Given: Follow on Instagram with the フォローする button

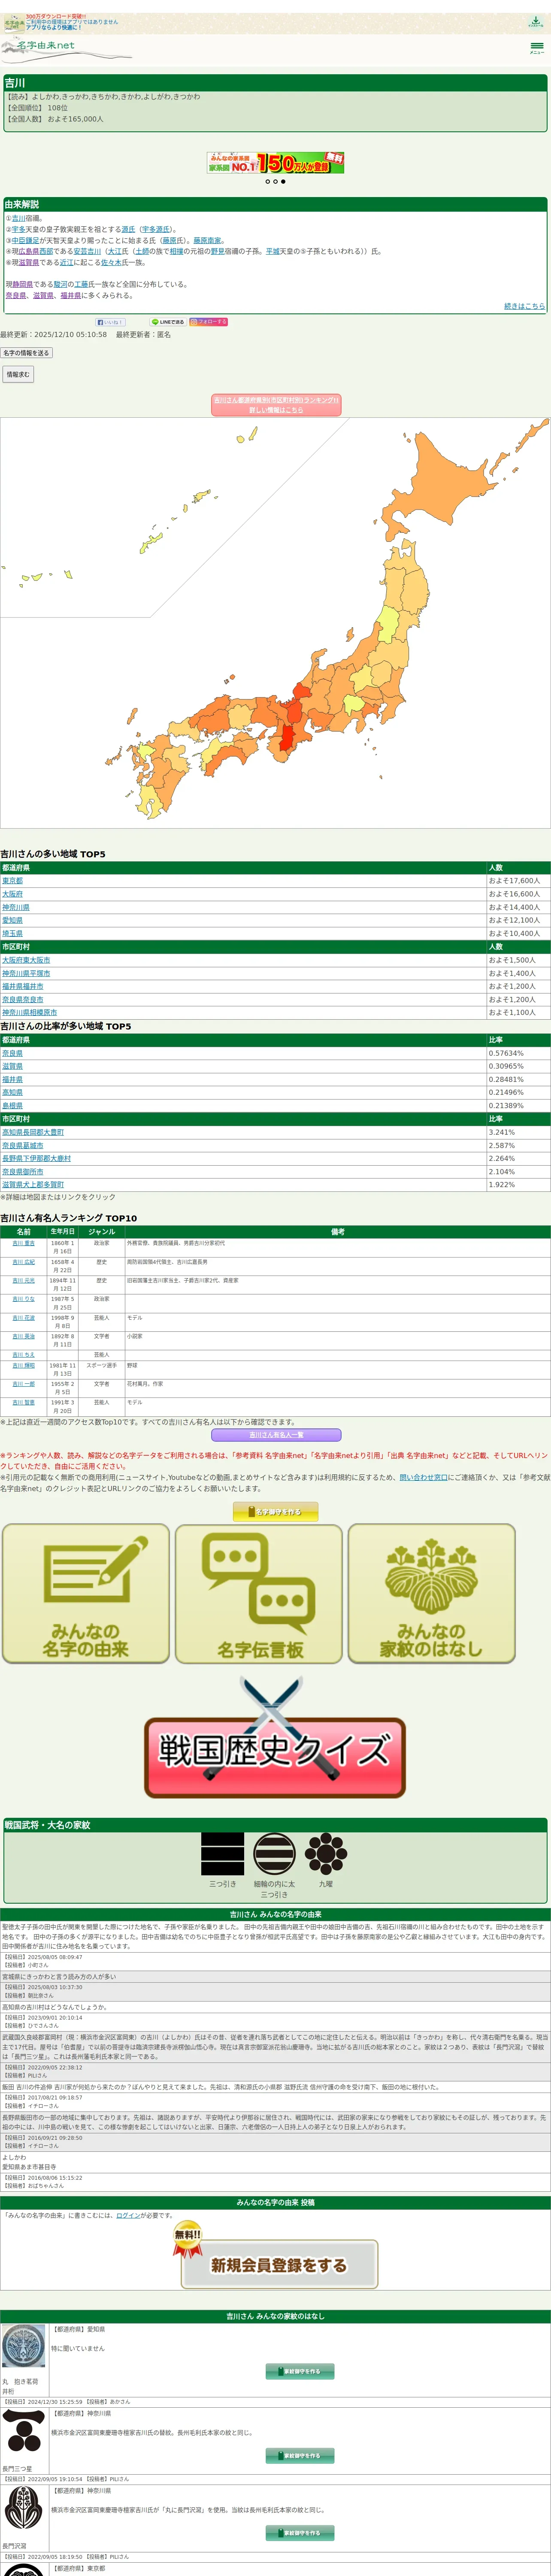Looking at the screenshot, I should tap(209, 322).
